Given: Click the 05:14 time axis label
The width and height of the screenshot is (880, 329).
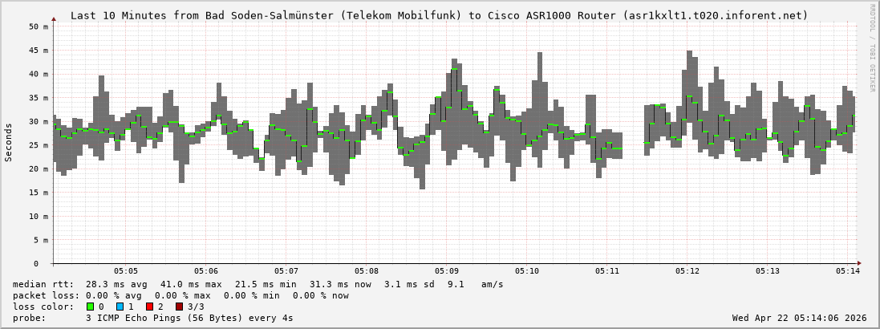Looking at the screenshot, I should pyautogui.click(x=848, y=271).
